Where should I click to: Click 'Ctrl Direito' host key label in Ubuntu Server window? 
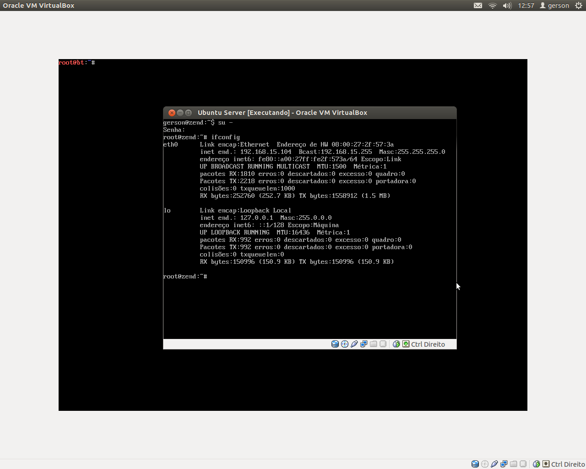[428, 344]
